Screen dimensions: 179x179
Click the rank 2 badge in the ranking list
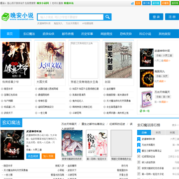[x=139, y=145]
